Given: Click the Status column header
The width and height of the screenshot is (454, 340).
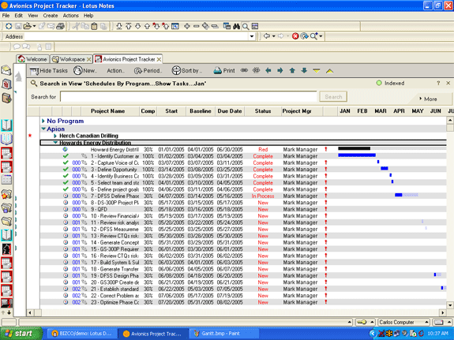Looking at the screenshot, I should (263, 111).
